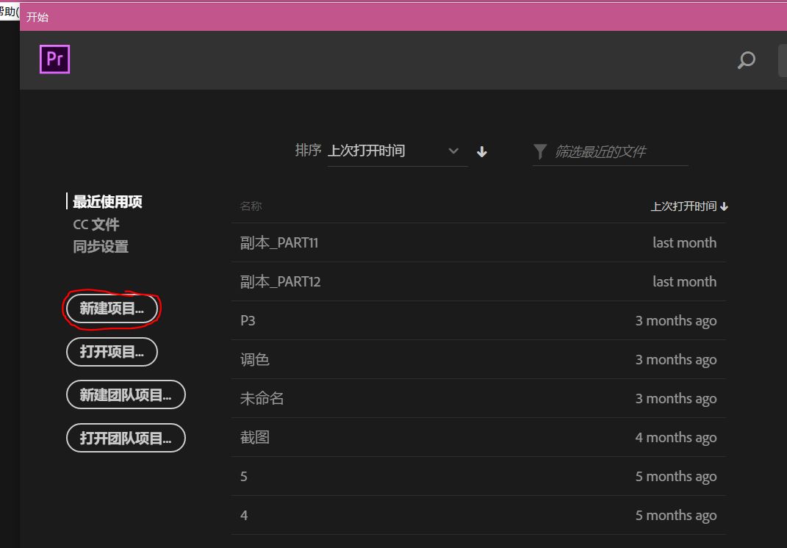Image resolution: width=787 pixels, height=548 pixels.
Task: Open recent project 未命名
Action: click(x=479, y=398)
